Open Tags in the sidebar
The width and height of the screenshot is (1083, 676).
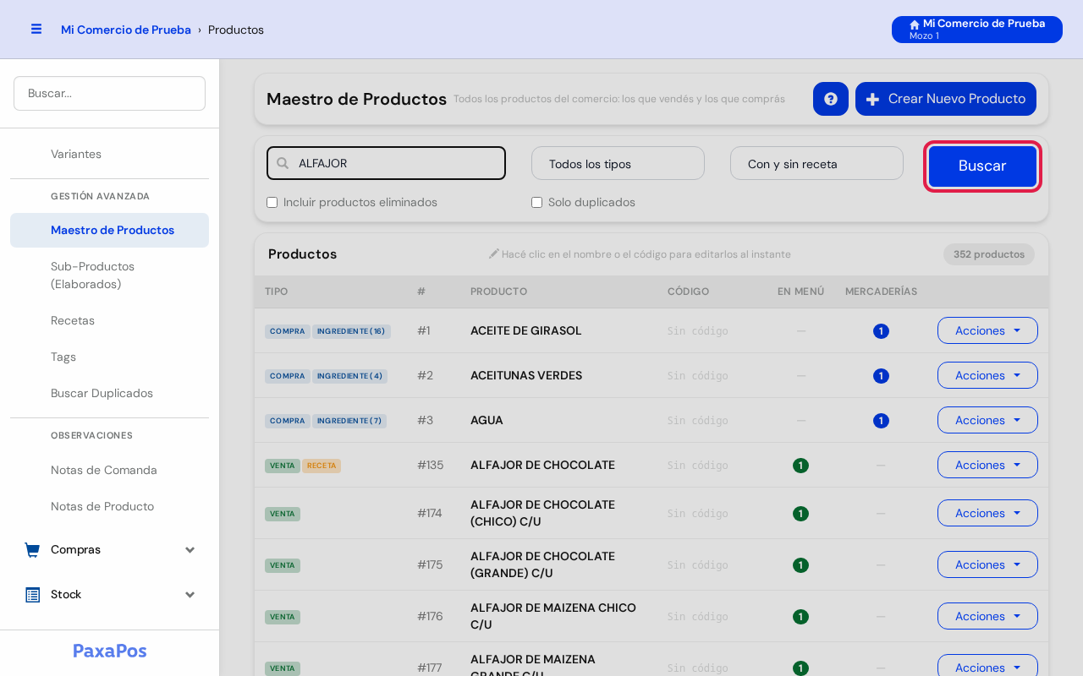[x=109, y=357]
